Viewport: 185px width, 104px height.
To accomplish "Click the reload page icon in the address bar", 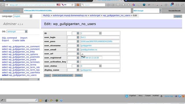I will click(72, 5).
